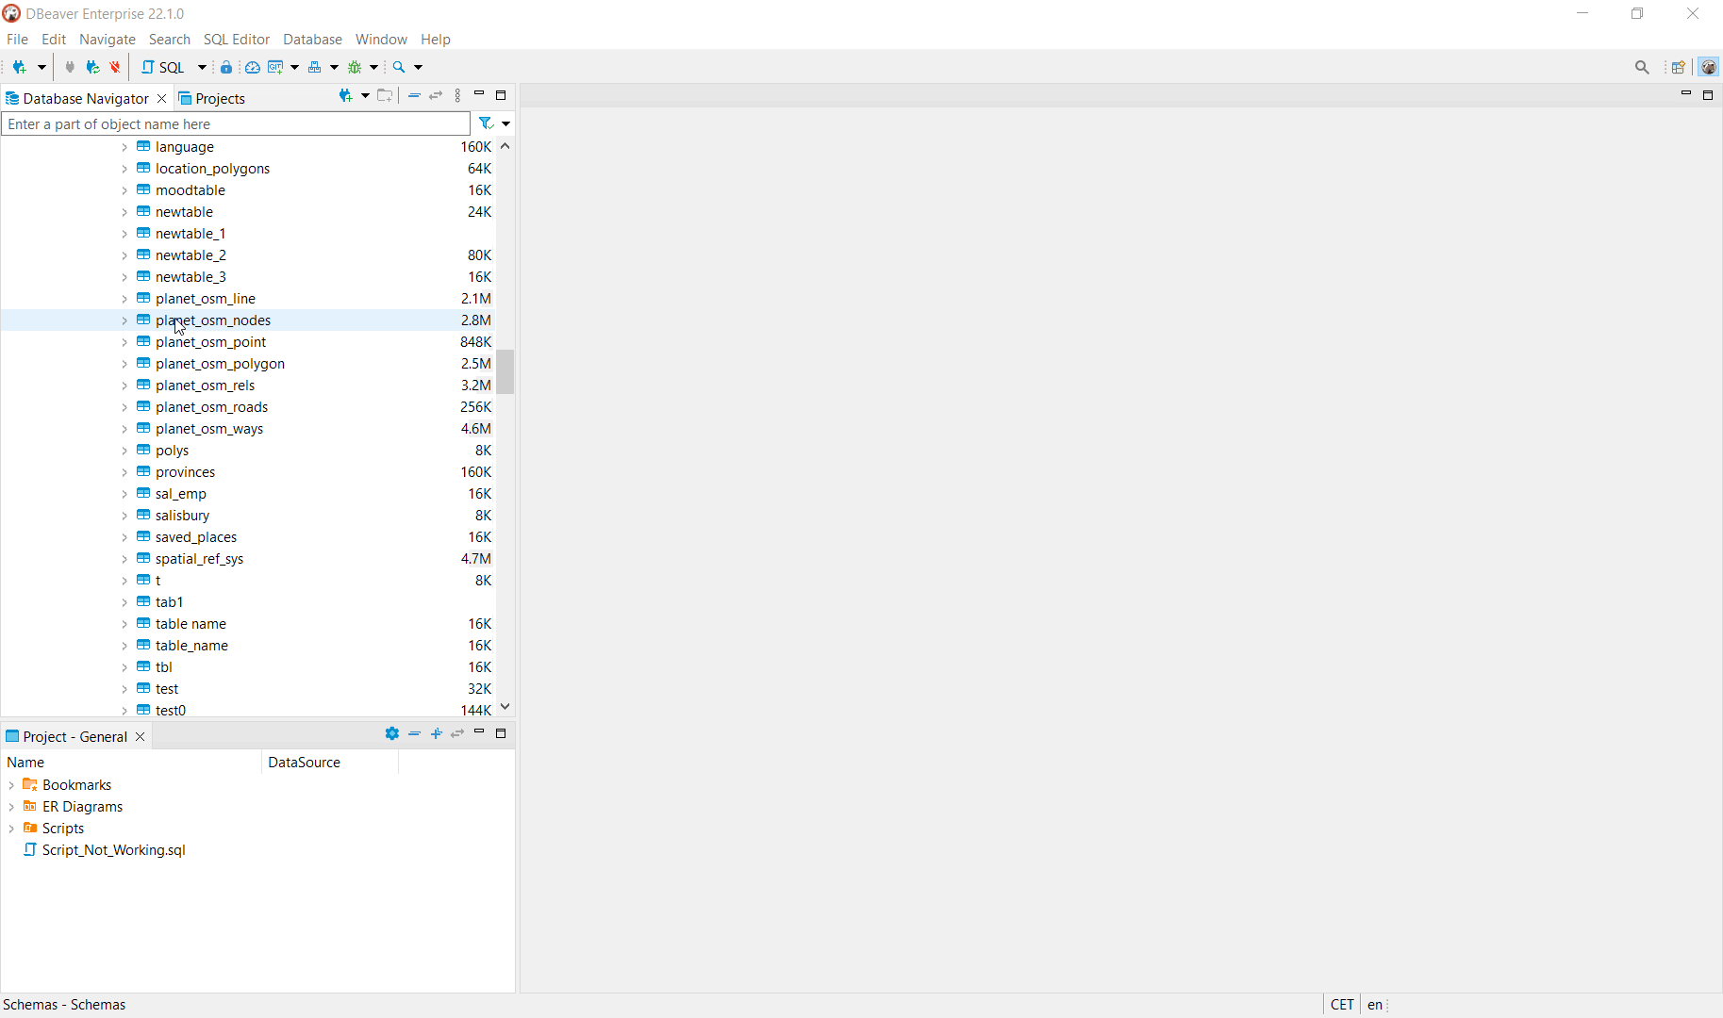Close the Database Navigator tab

point(161,99)
